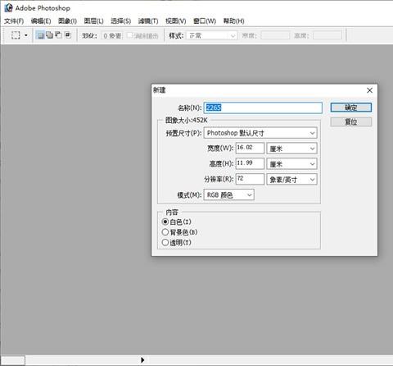Open the 选择(S) menu
The image size is (393, 366).
click(120, 21)
